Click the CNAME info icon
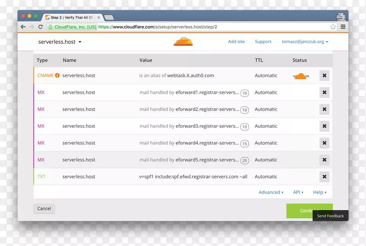 coord(57,75)
